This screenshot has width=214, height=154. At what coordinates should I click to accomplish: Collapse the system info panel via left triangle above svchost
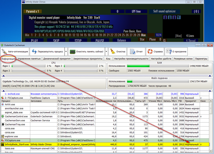[x=4, y=91]
